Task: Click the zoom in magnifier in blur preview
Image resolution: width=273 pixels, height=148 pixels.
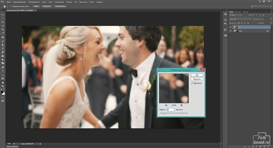Action: click(182, 105)
